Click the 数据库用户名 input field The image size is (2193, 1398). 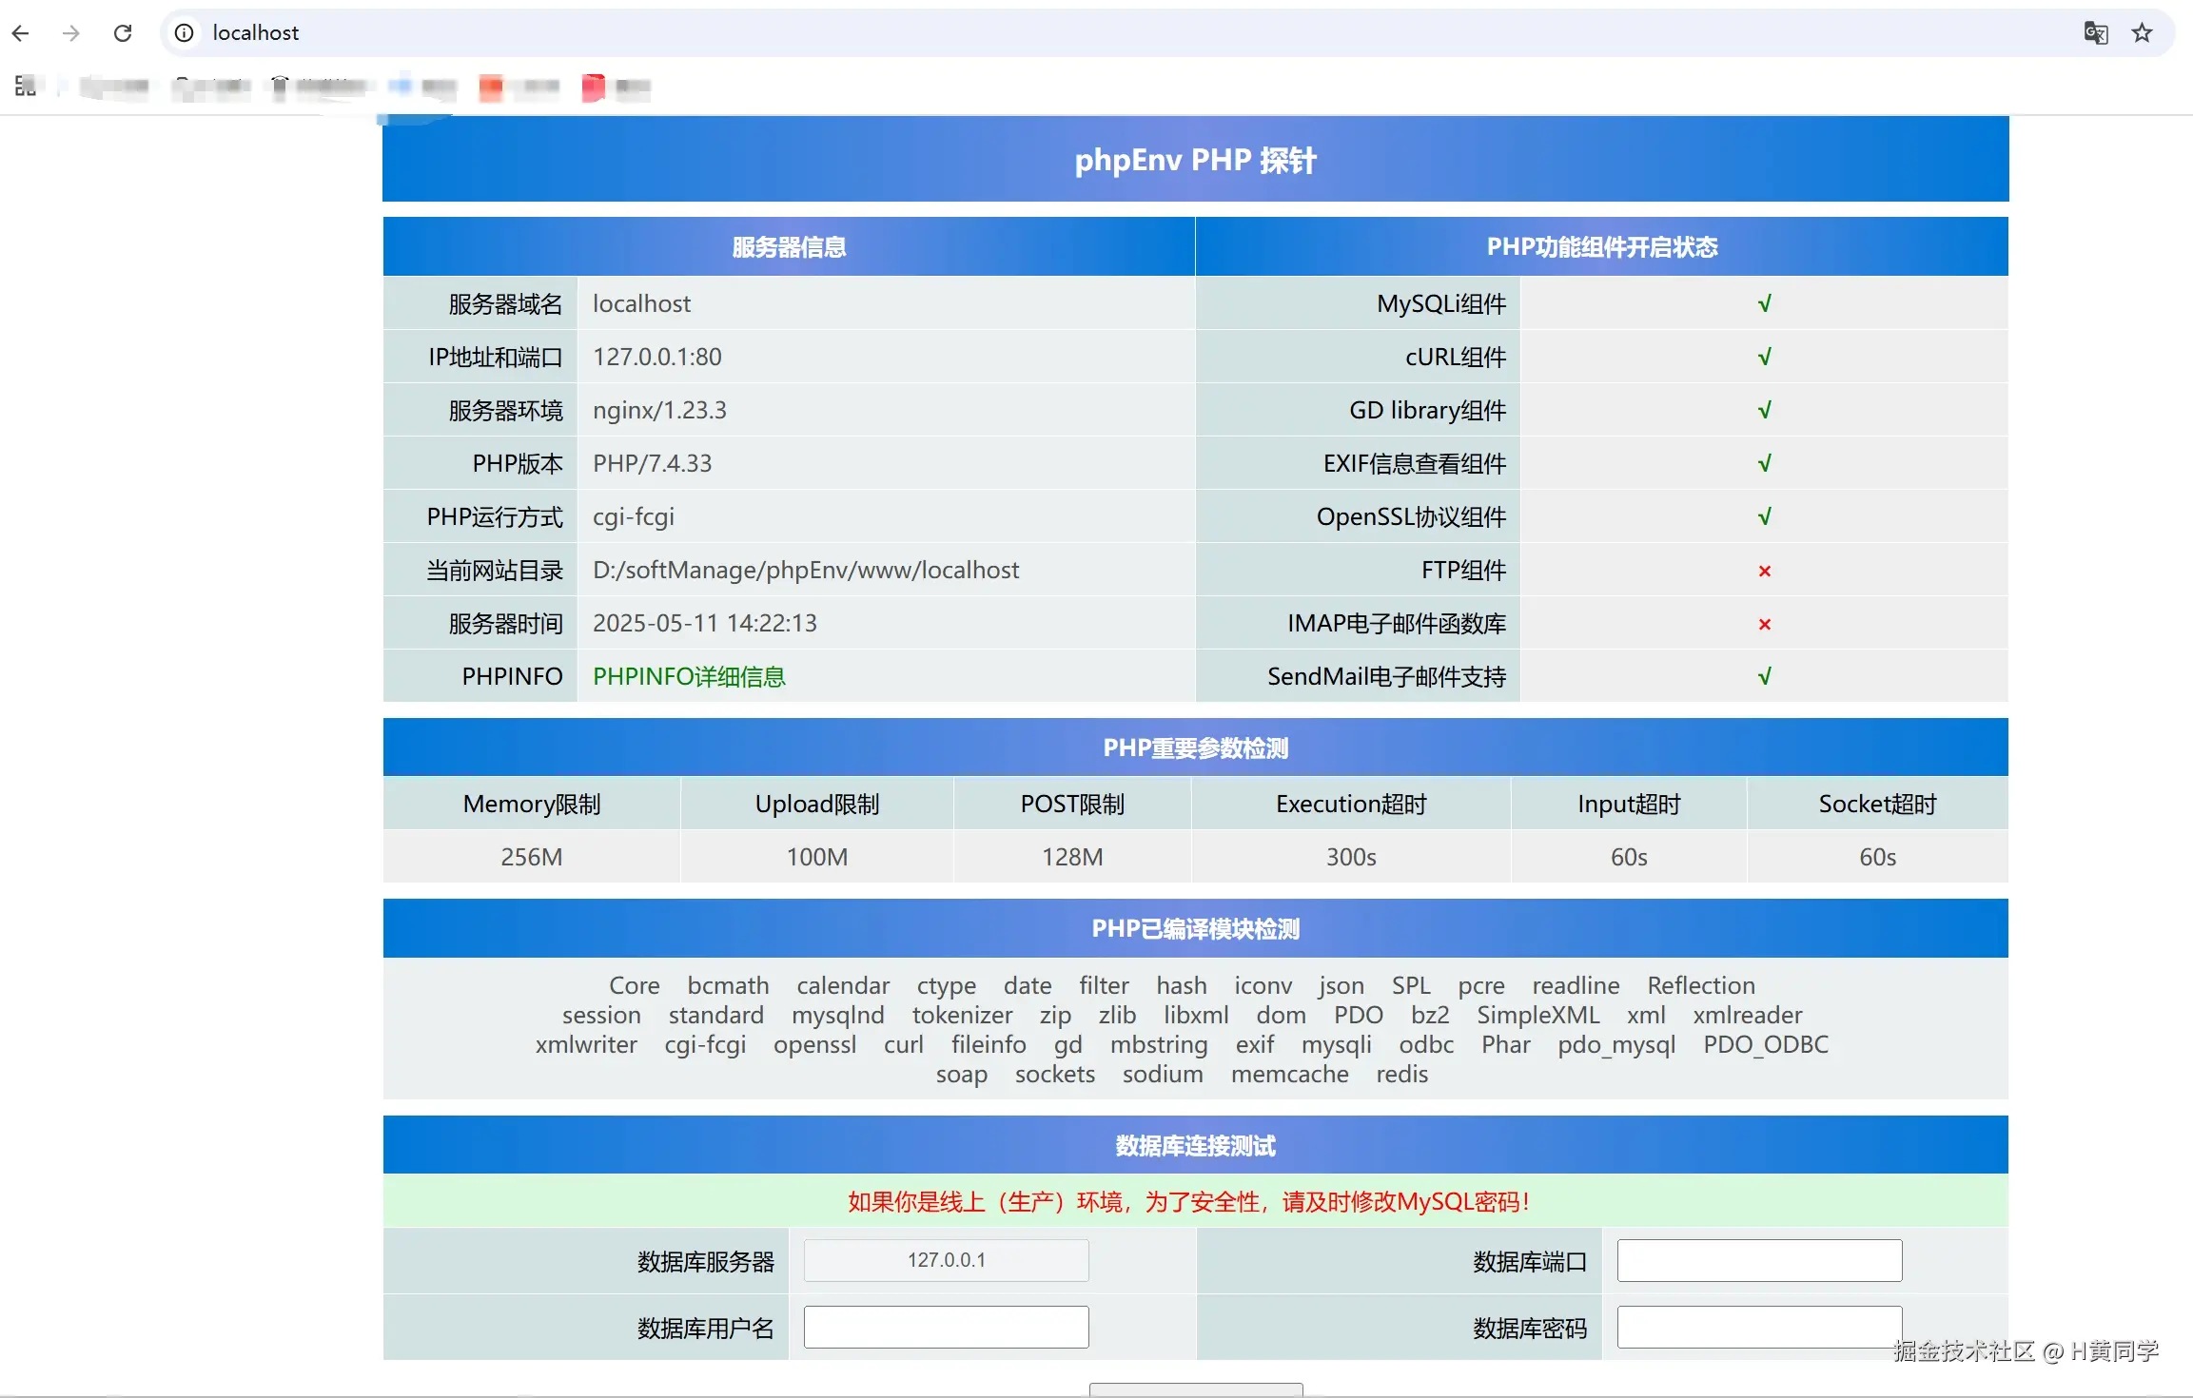click(946, 1327)
